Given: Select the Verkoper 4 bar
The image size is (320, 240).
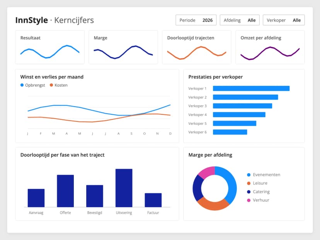Looking at the screenshot, I should pyautogui.click(x=239, y=115).
